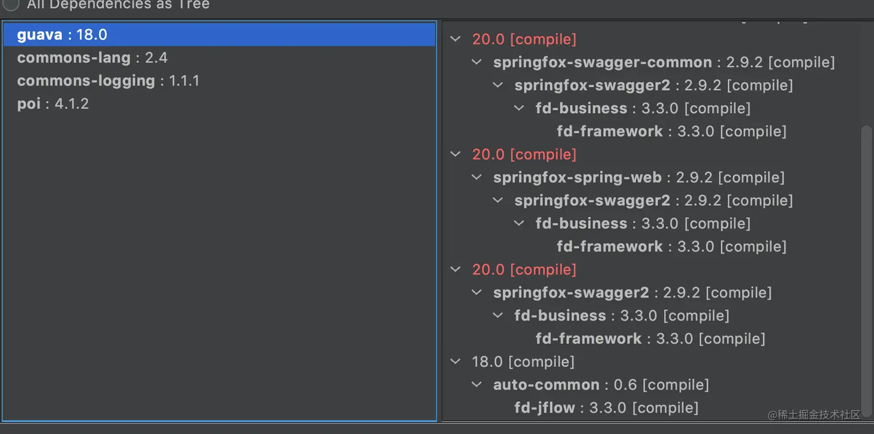Select poi : 4.1.2 in the list
This screenshot has height=434, width=874.
point(53,104)
